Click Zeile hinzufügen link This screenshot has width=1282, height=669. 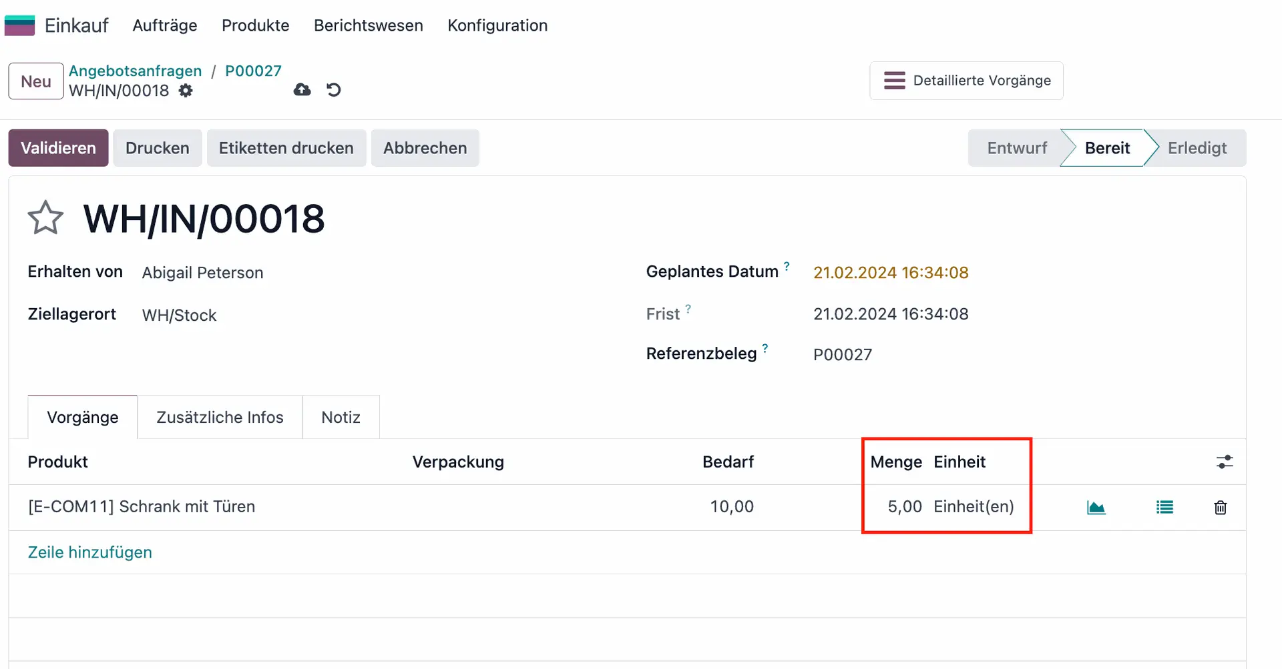coord(90,552)
